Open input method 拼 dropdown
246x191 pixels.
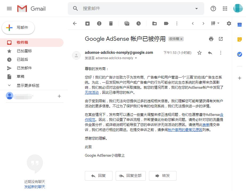tap(215, 23)
